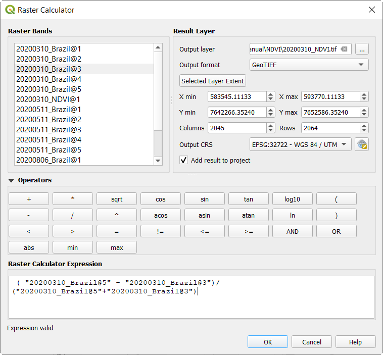Screen dimensions: 383x355
Task: Open the Output format dropdown
Action: [309, 65]
